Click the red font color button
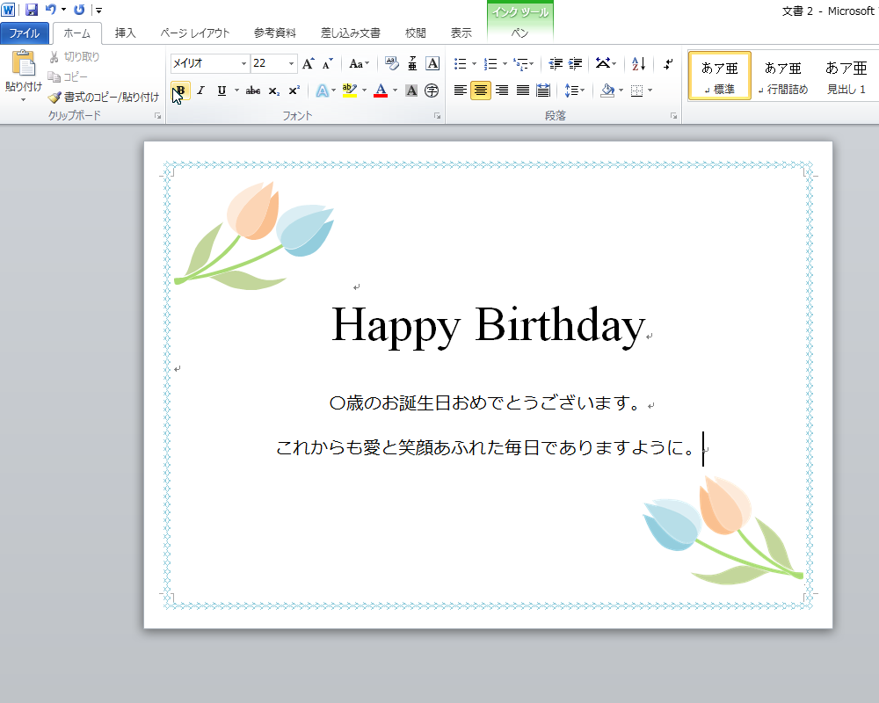This screenshot has width=879, height=703. click(380, 91)
